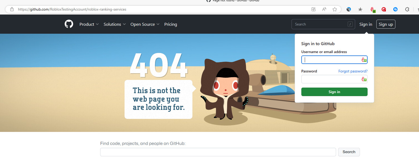Expand the Product dropdown menu
This screenshot has width=419, height=164.
point(89,24)
